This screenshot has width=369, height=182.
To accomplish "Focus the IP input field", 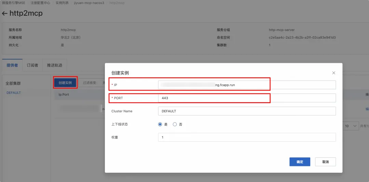I will pos(247,85).
